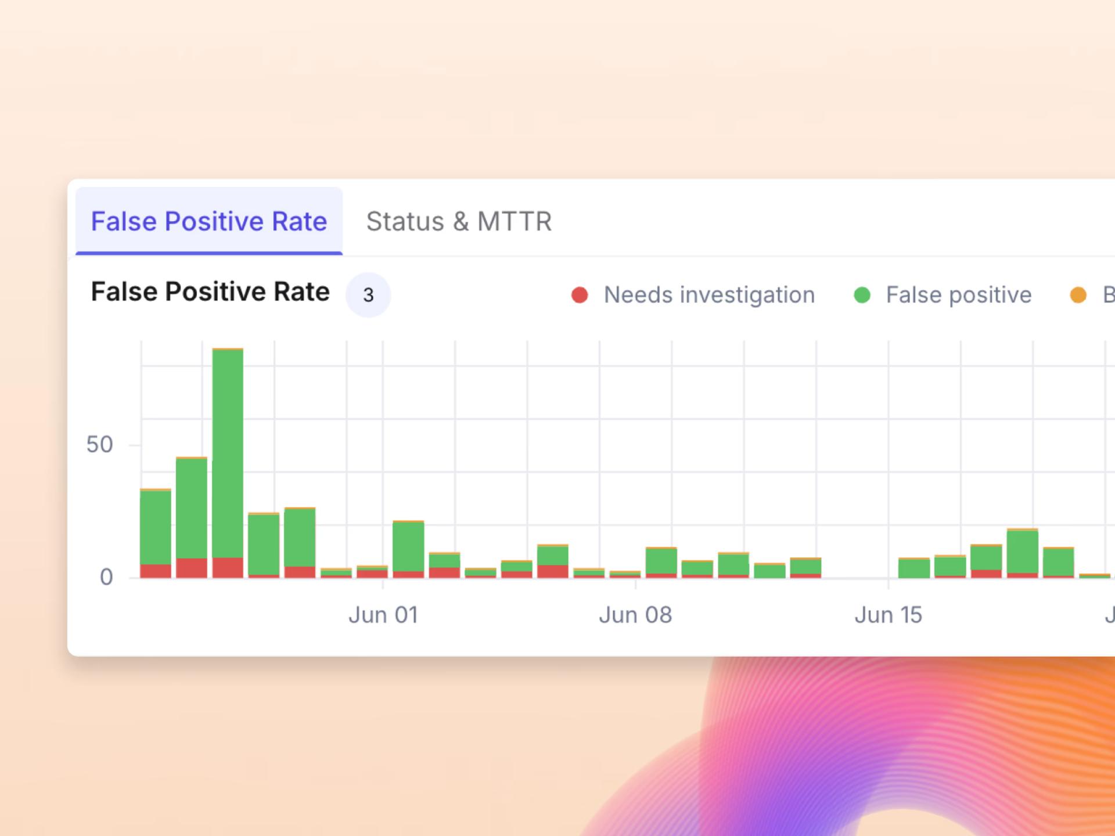
Task: Click the 0 y-axis label
Action: pos(106,577)
